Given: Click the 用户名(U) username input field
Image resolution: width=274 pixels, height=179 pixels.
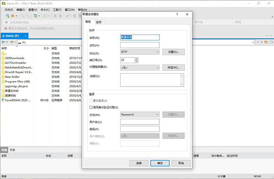Looking at the screenshot, I should (140, 122).
